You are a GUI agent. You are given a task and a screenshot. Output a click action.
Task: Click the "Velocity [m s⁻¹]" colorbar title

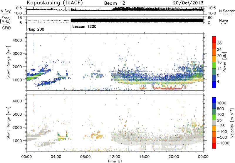pos(232,123)
